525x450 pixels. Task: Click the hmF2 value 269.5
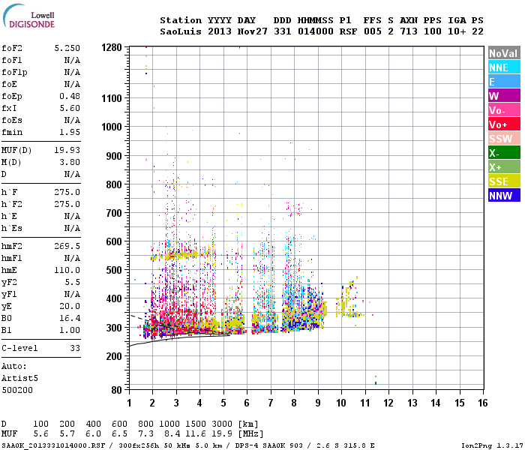(67, 246)
